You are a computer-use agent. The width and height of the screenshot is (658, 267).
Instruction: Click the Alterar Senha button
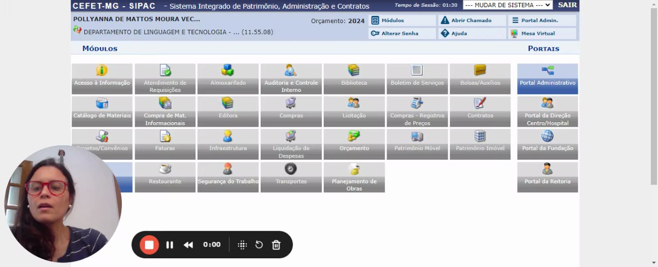pyautogui.click(x=402, y=33)
